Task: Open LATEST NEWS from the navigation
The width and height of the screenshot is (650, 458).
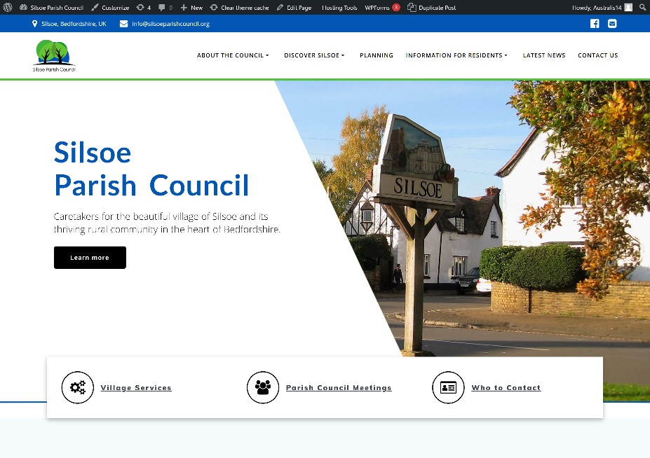Action: point(543,55)
